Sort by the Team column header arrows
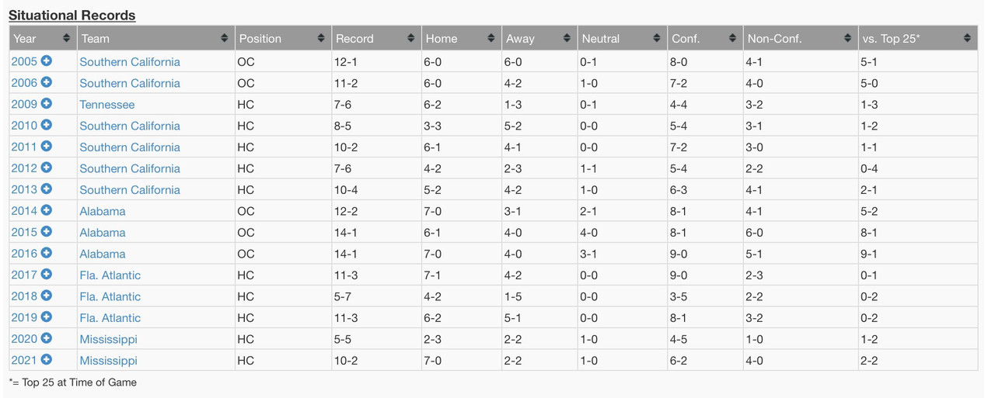Image resolution: width=995 pixels, height=398 pixels. (x=224, y=38)
